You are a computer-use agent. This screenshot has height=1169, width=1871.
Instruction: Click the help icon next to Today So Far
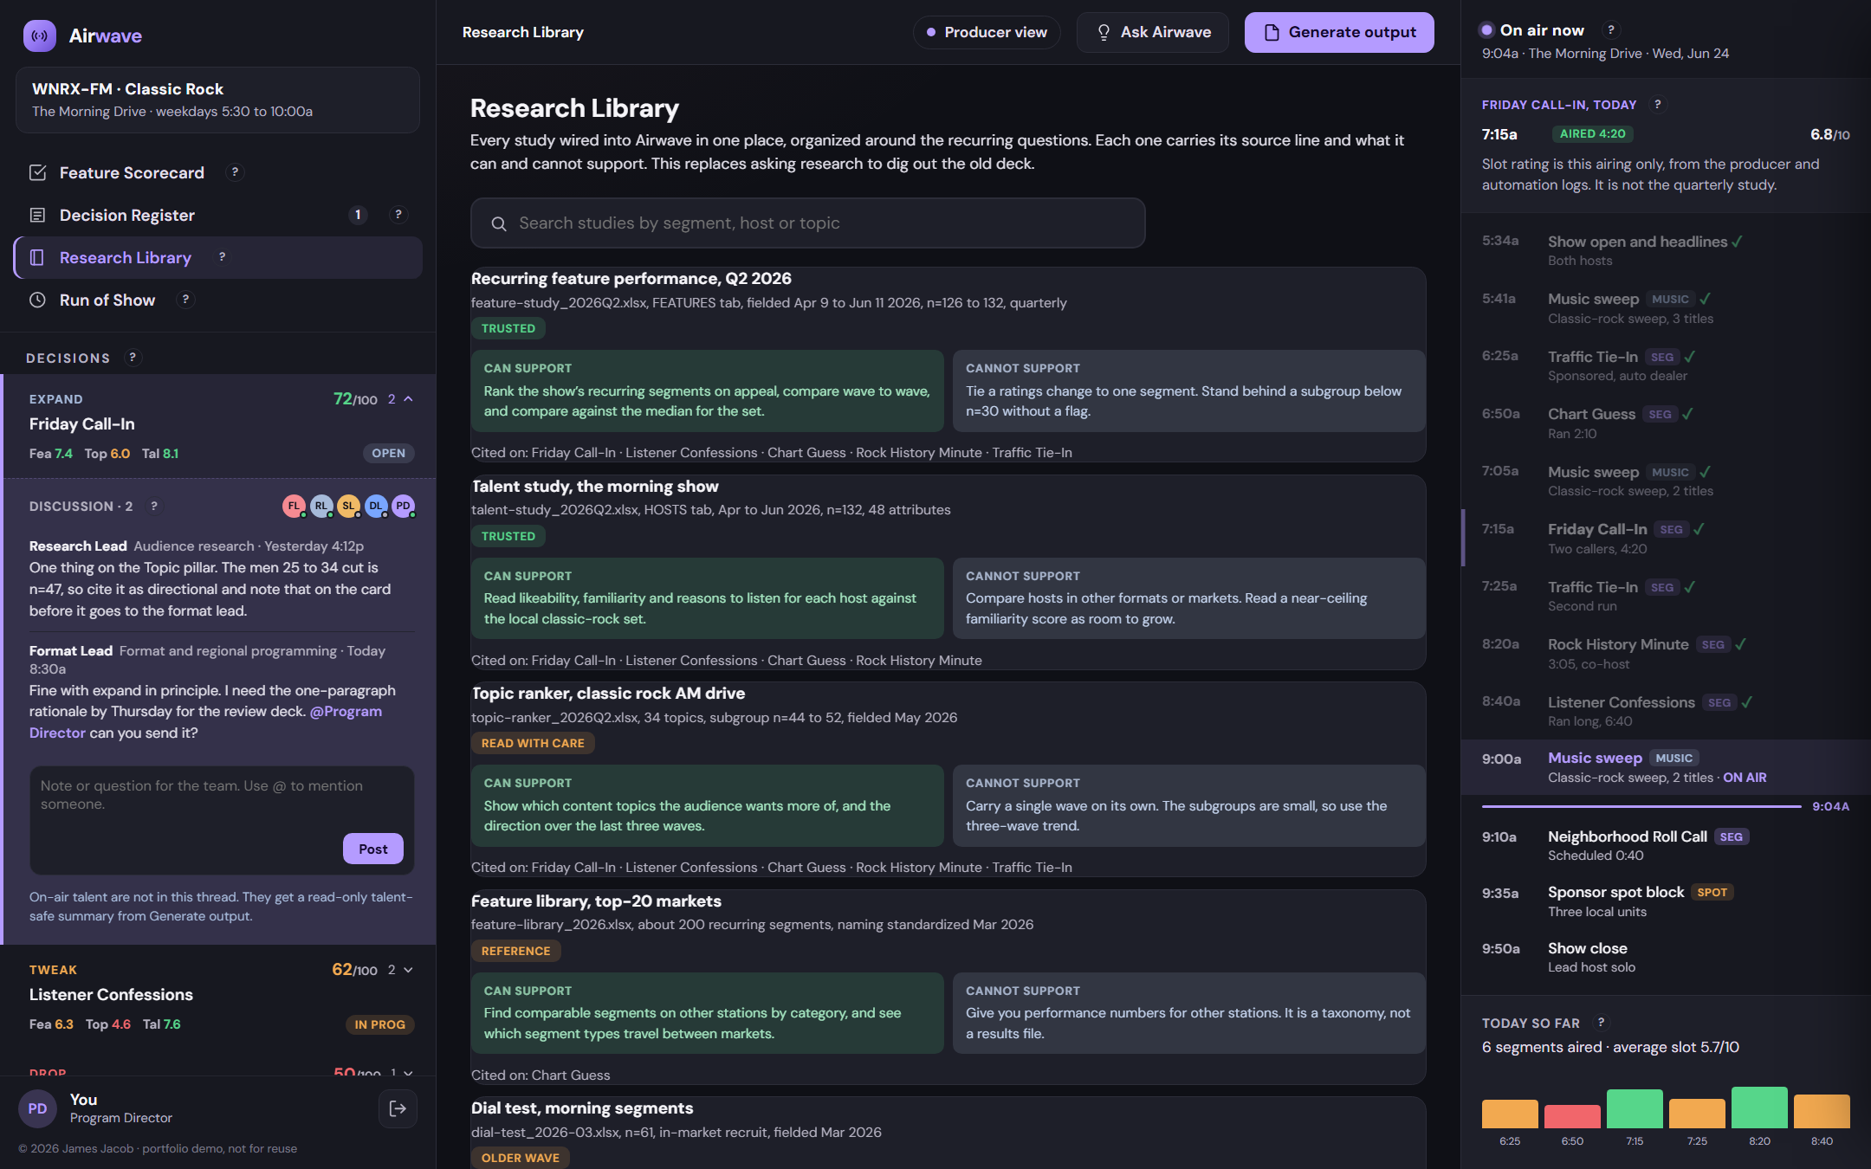[1601, 1023]
